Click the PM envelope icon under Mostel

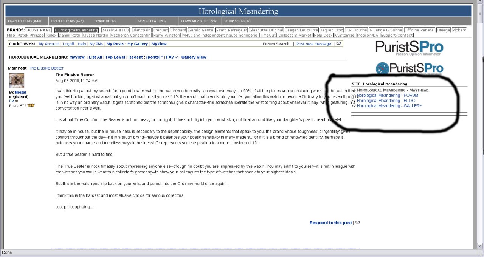click(17, 101)
